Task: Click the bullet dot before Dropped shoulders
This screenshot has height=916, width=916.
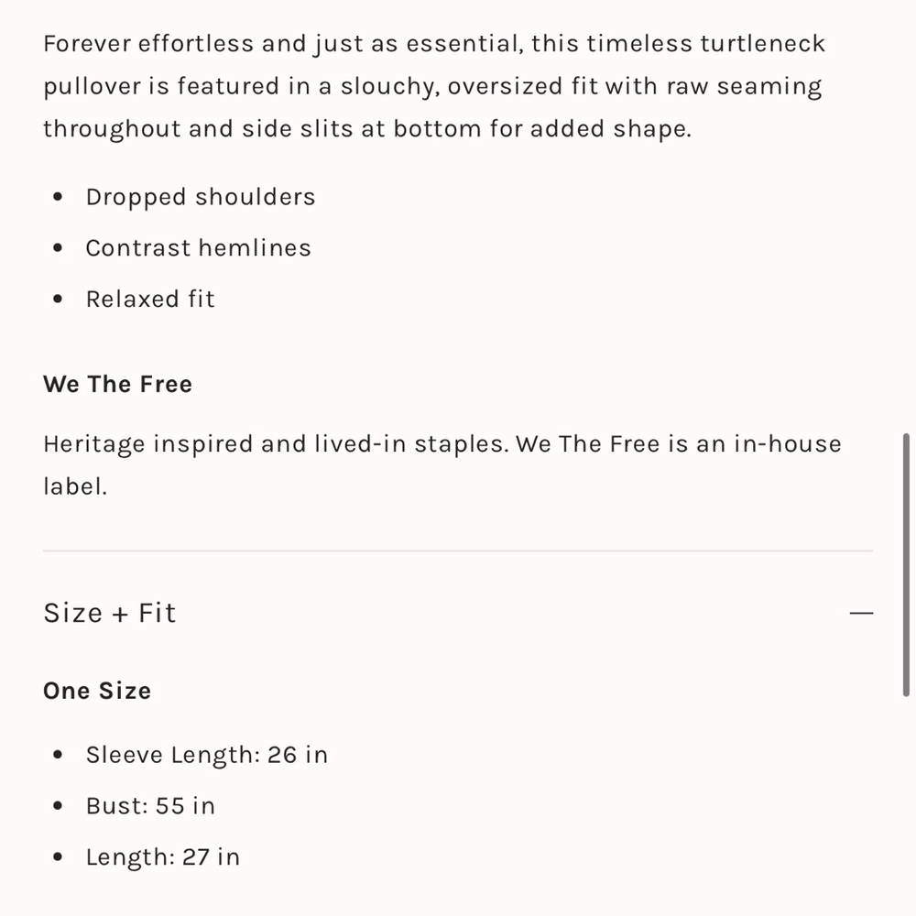Action: point(57,197)
